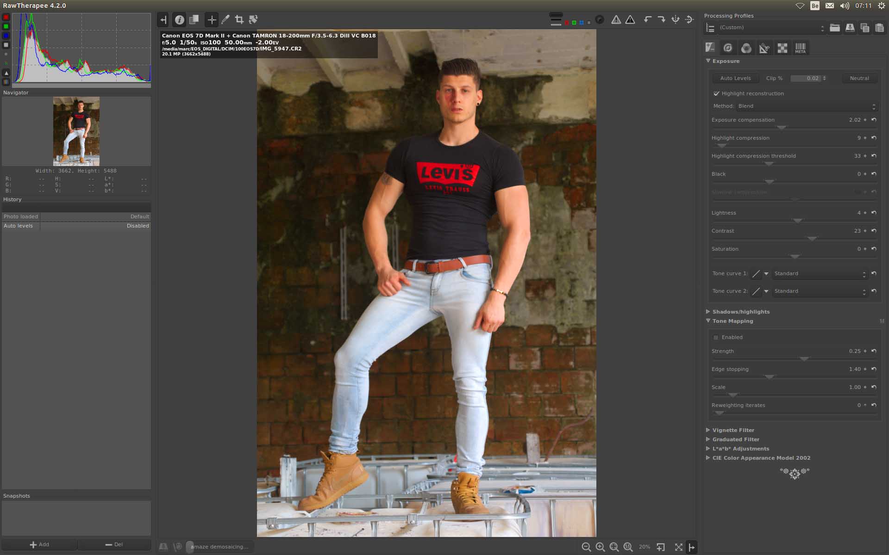Click the Contrast slider handle
Image resolution: width=889 pixels, height=555 pixels.
[812, 239]
